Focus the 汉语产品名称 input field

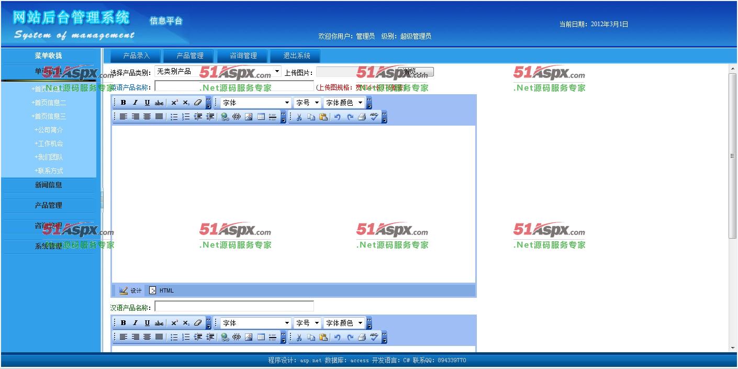click(x=234, y=306)
